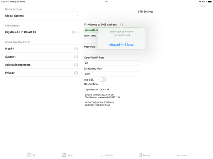Open the More tab
This screenshot has height=159, width=213.
pos(182,155)
